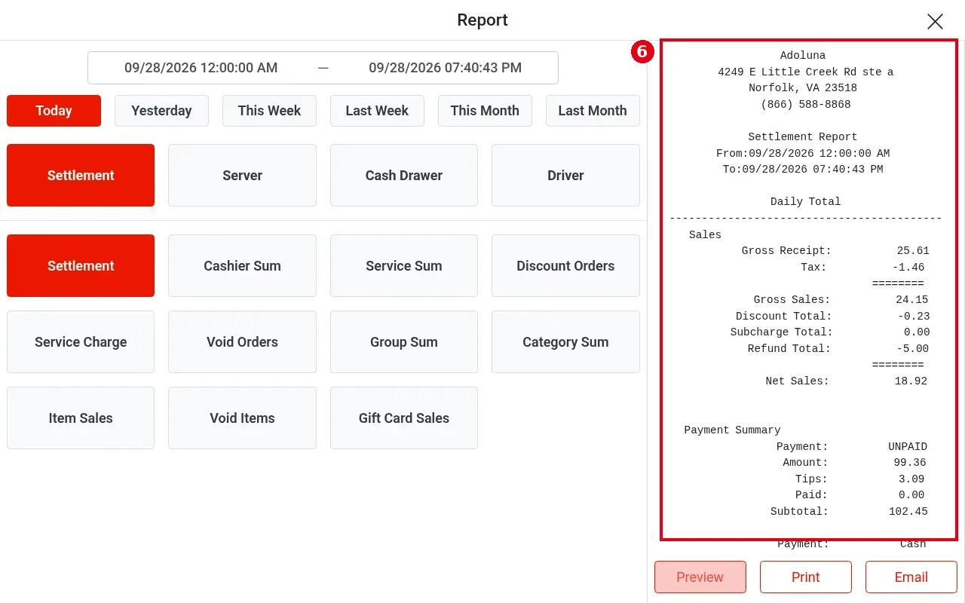Click the Amount value 99.36
Viewport: 965px width, 603px height.
911,463
